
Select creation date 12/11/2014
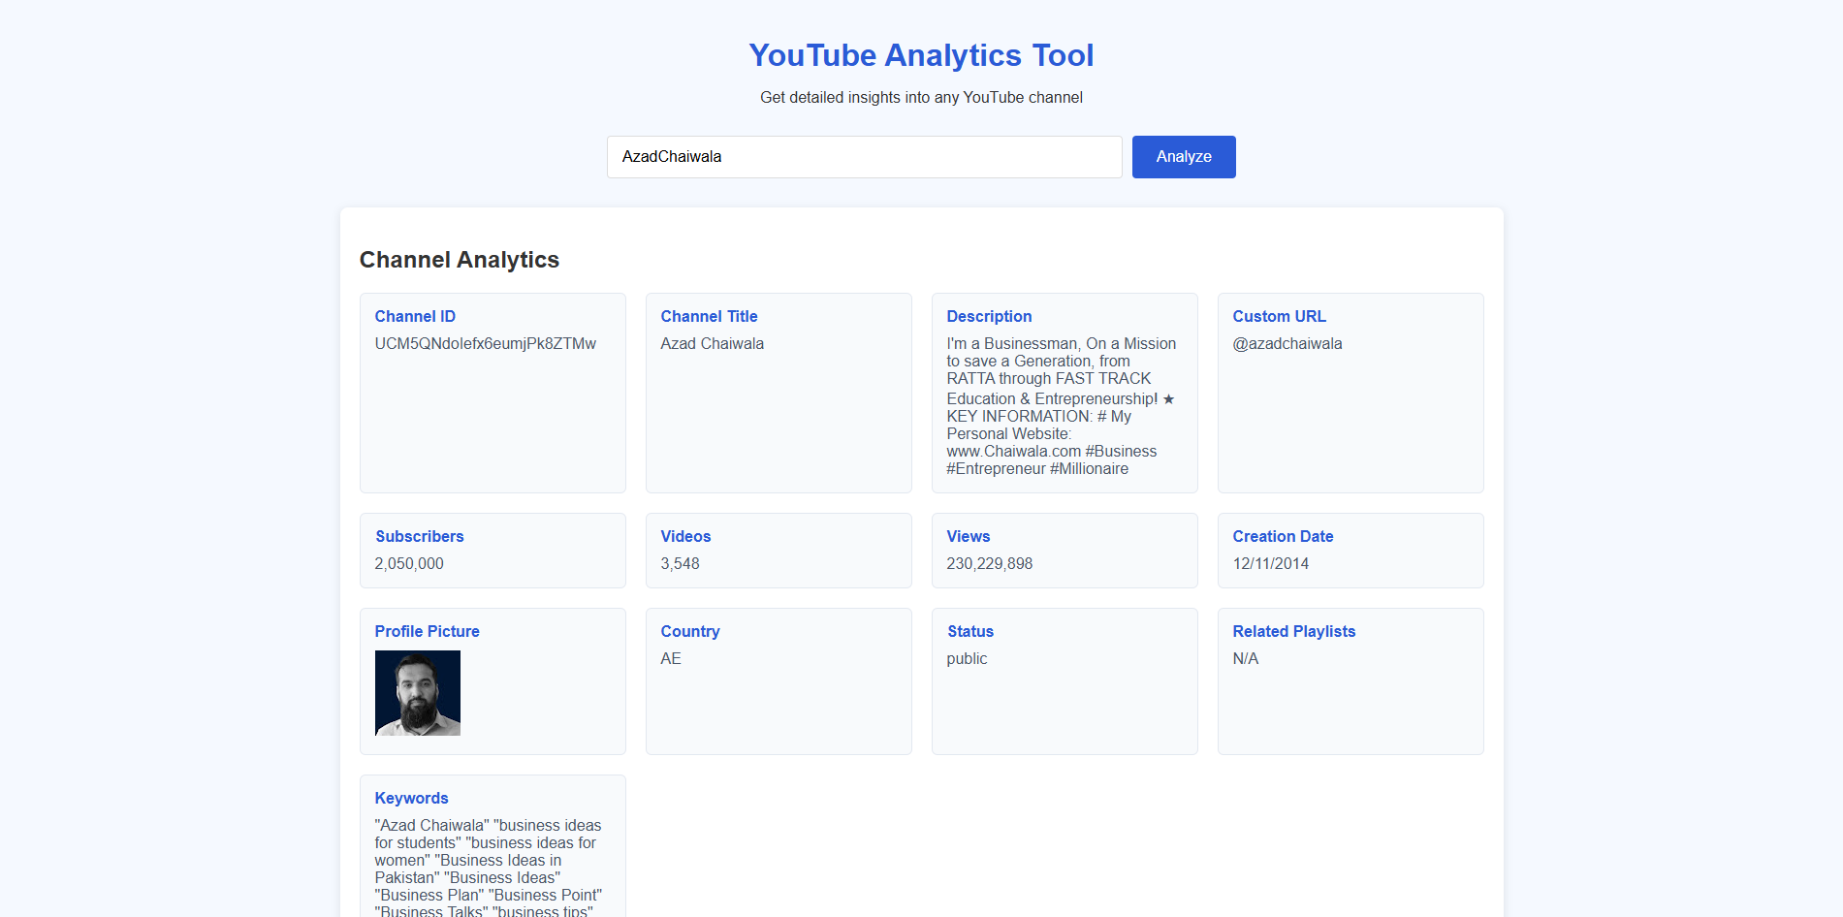[x=1271, y=563]
